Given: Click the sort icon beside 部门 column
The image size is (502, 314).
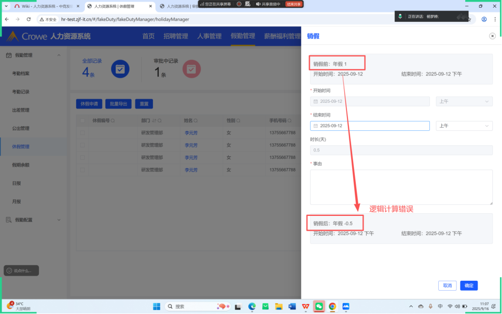Looking at the screenshot, I should click(x=154, y=121).
